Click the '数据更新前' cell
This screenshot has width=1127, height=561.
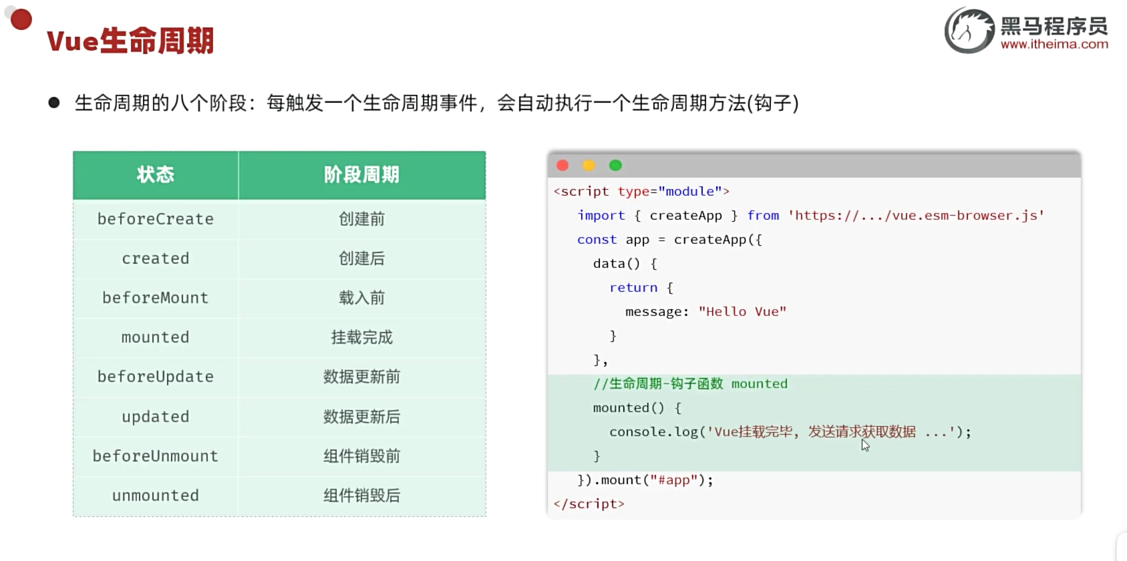click(362, 377)
